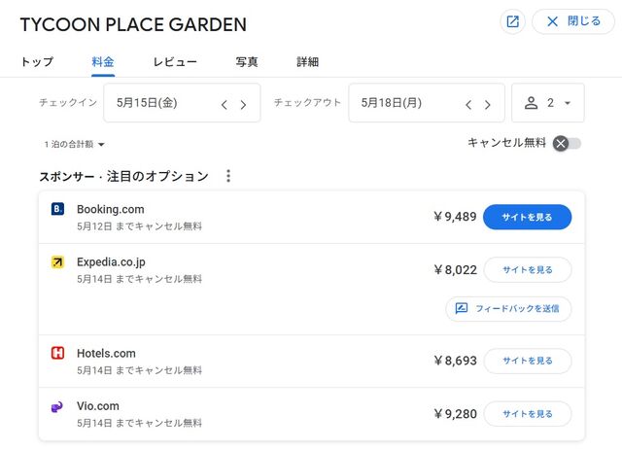
Task: Move check-in date to next day
Action: tap(243, 105)
